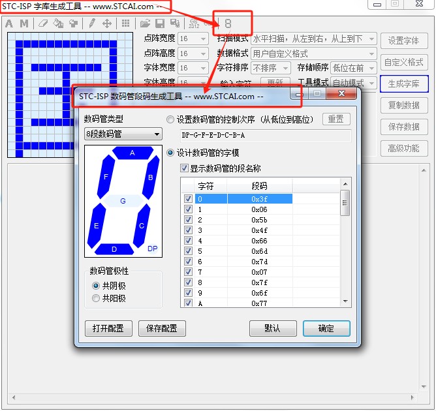Click the 保存配置 button
This screenshot has width=436, height=411.
tap(162, 328)
